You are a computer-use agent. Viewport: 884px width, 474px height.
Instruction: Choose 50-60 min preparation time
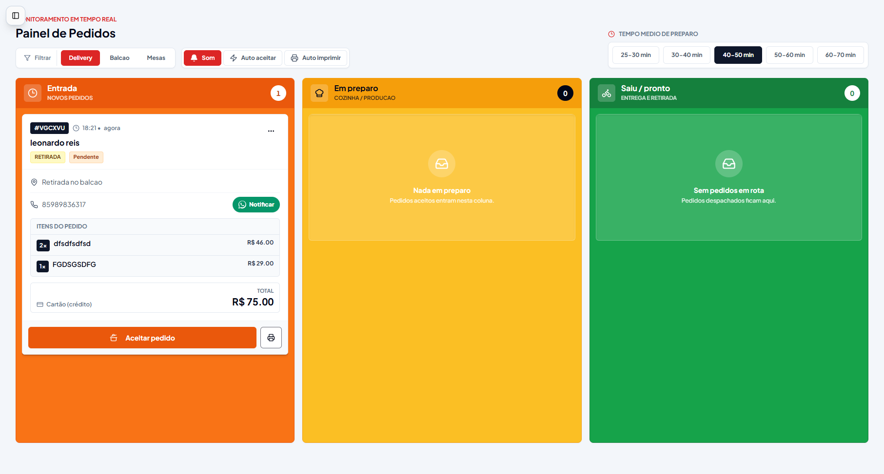tap(789, 55)
